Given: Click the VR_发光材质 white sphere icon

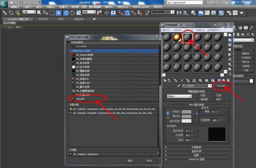Looking at the screenshot, I should tap(73, 67).
